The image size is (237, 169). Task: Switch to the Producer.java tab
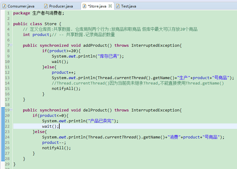[x=61, y=6]
